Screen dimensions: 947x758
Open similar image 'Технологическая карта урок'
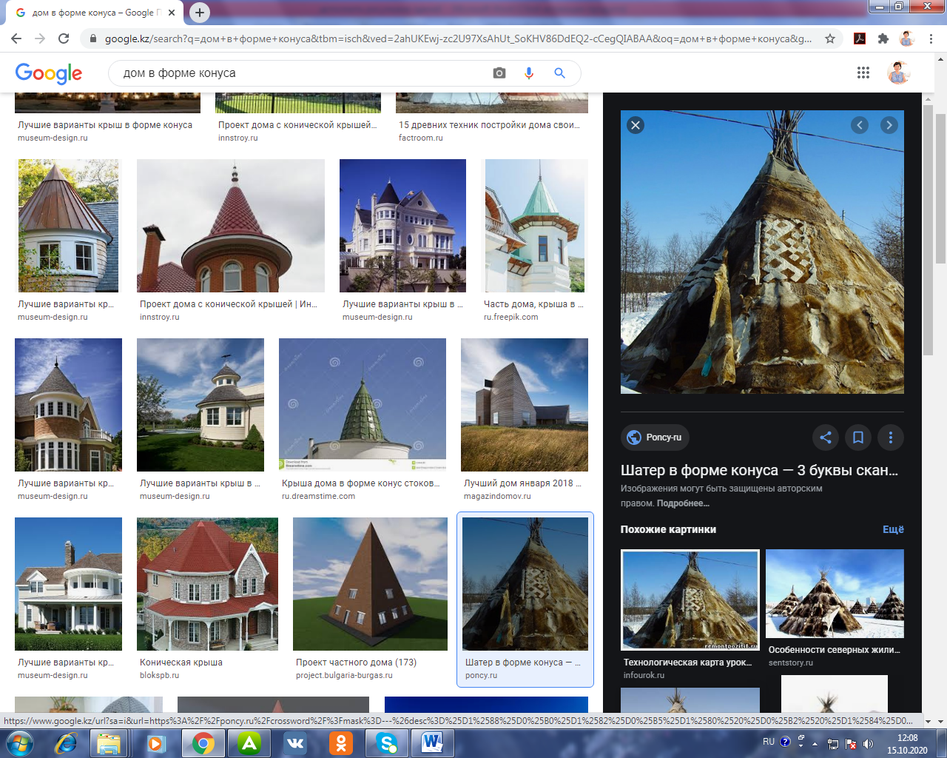pyautogui.click(x=690, y=600)
